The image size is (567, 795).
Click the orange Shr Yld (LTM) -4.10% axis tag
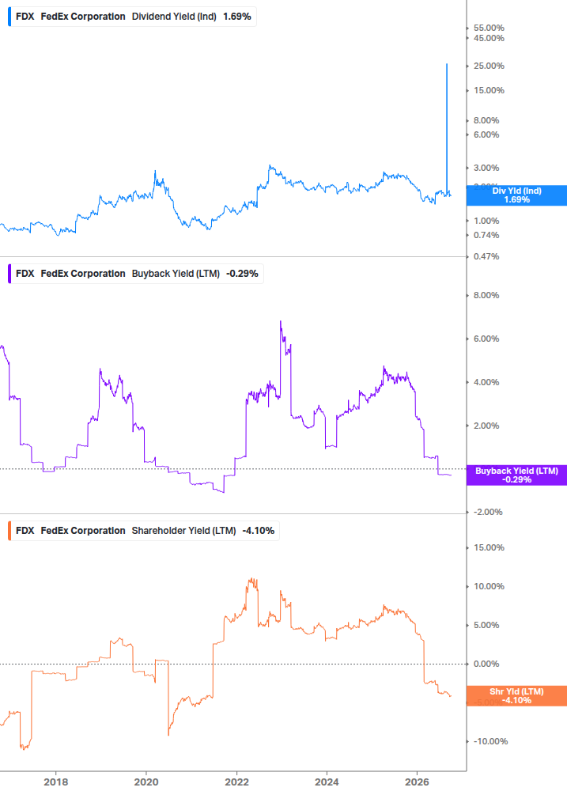[x=516, y=695]
